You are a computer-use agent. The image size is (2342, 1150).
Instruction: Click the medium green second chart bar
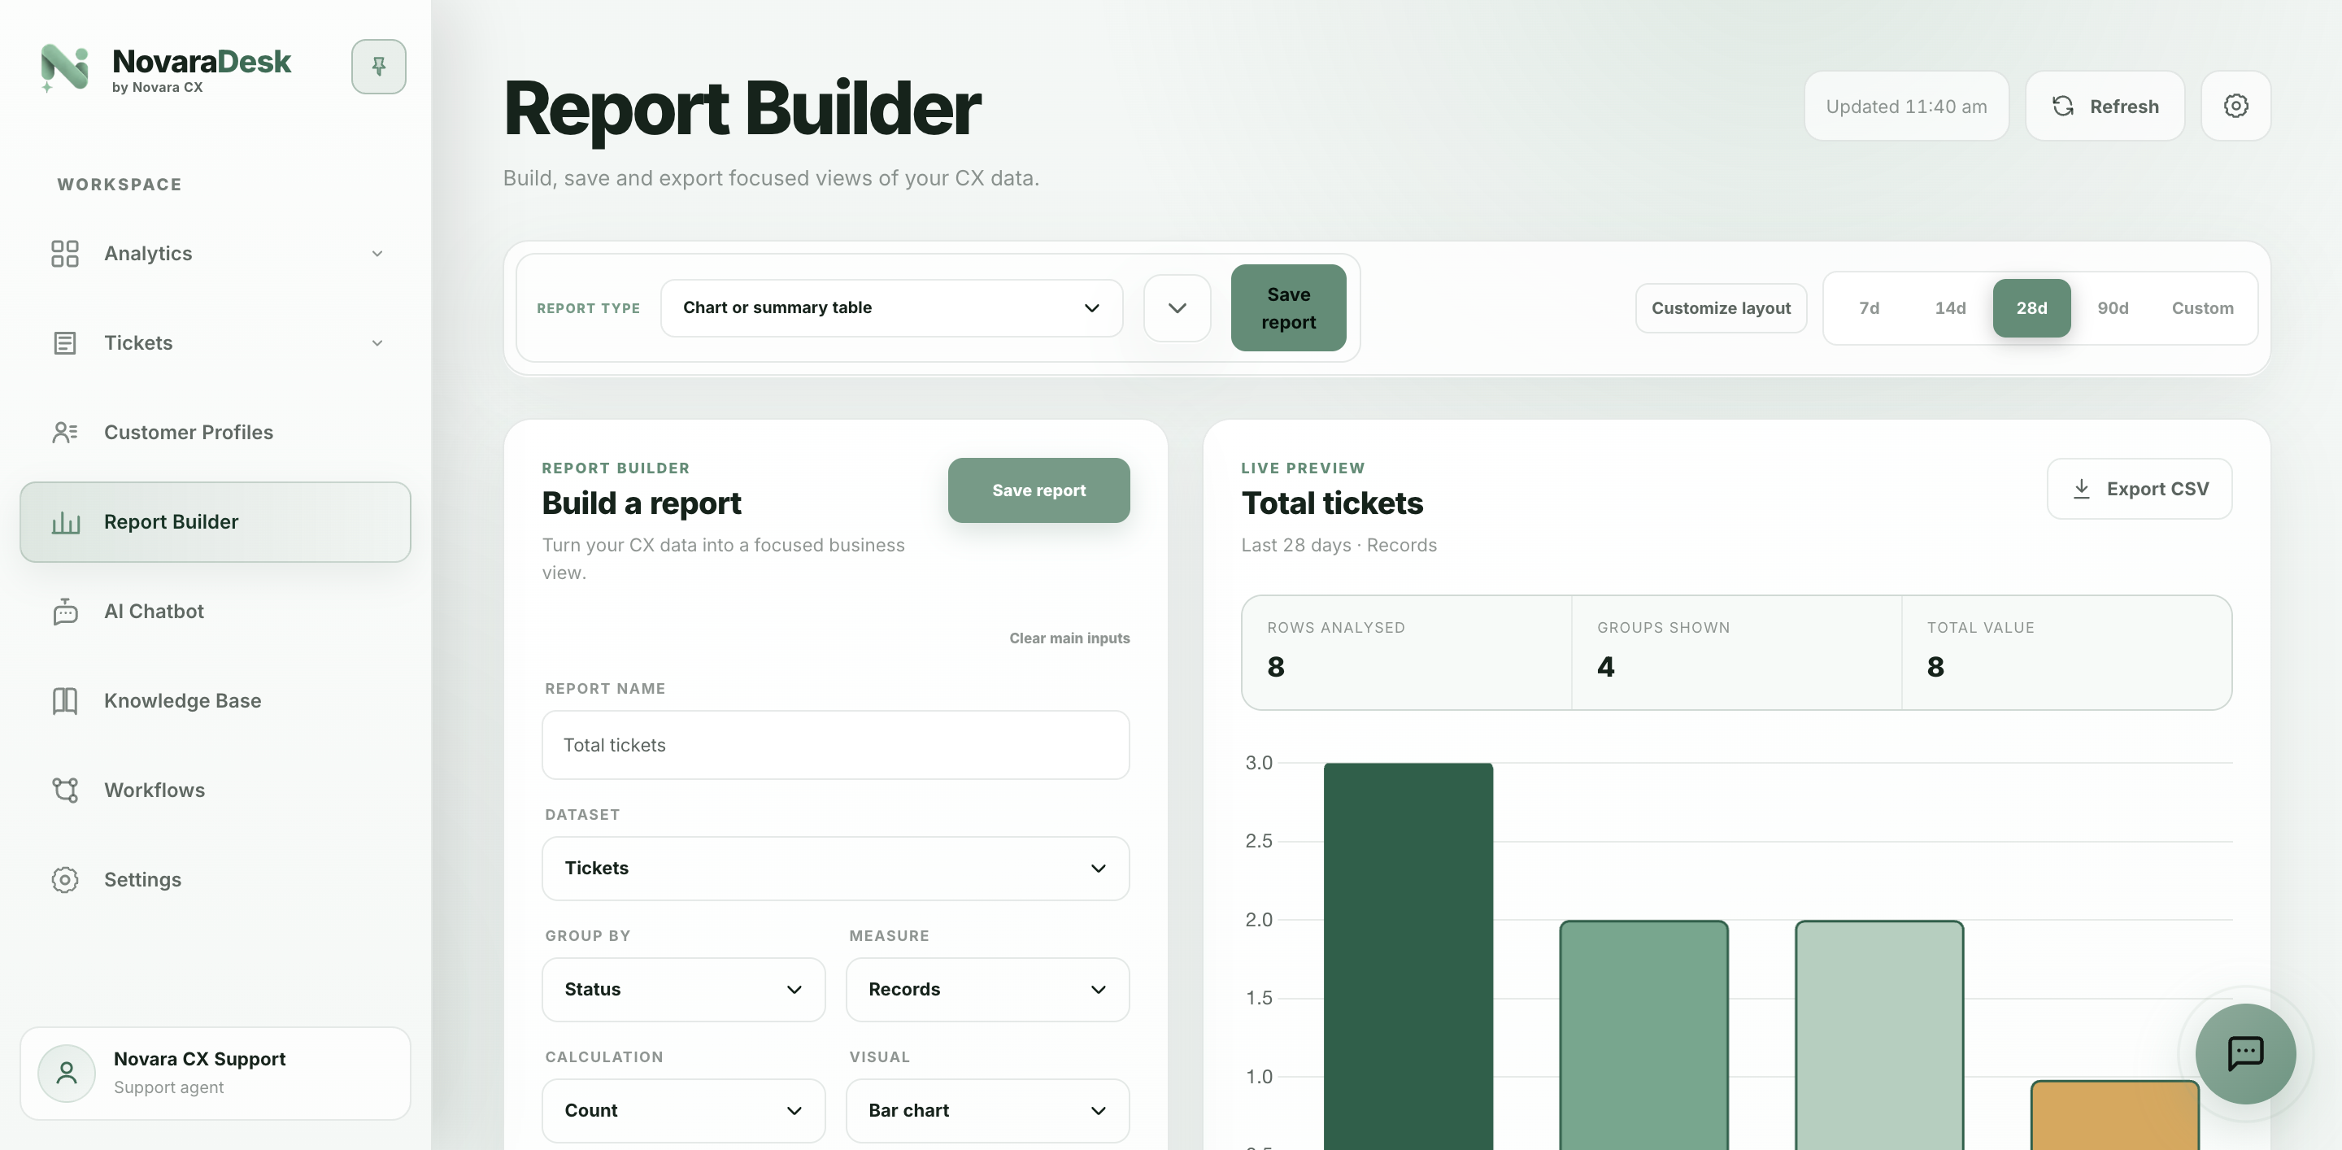click(1643, 1035)
